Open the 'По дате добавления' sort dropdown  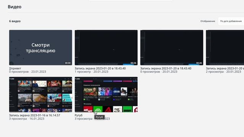click(231, 21)
